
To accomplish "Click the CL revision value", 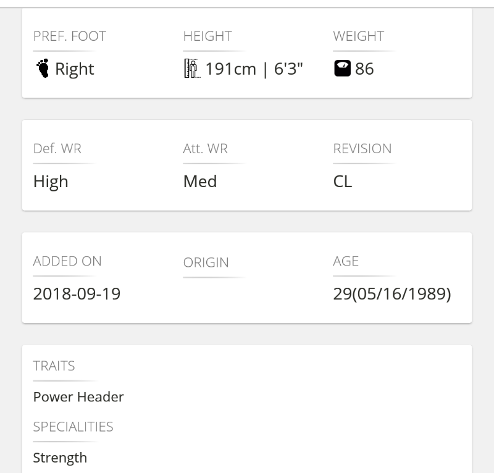I will tap(342, 182).
